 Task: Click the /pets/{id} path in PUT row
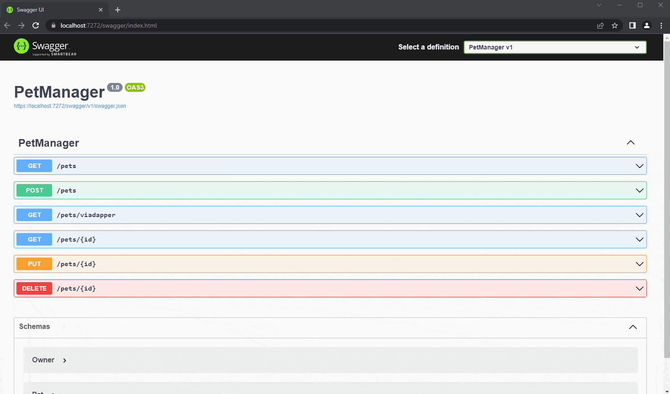[76, 264]
